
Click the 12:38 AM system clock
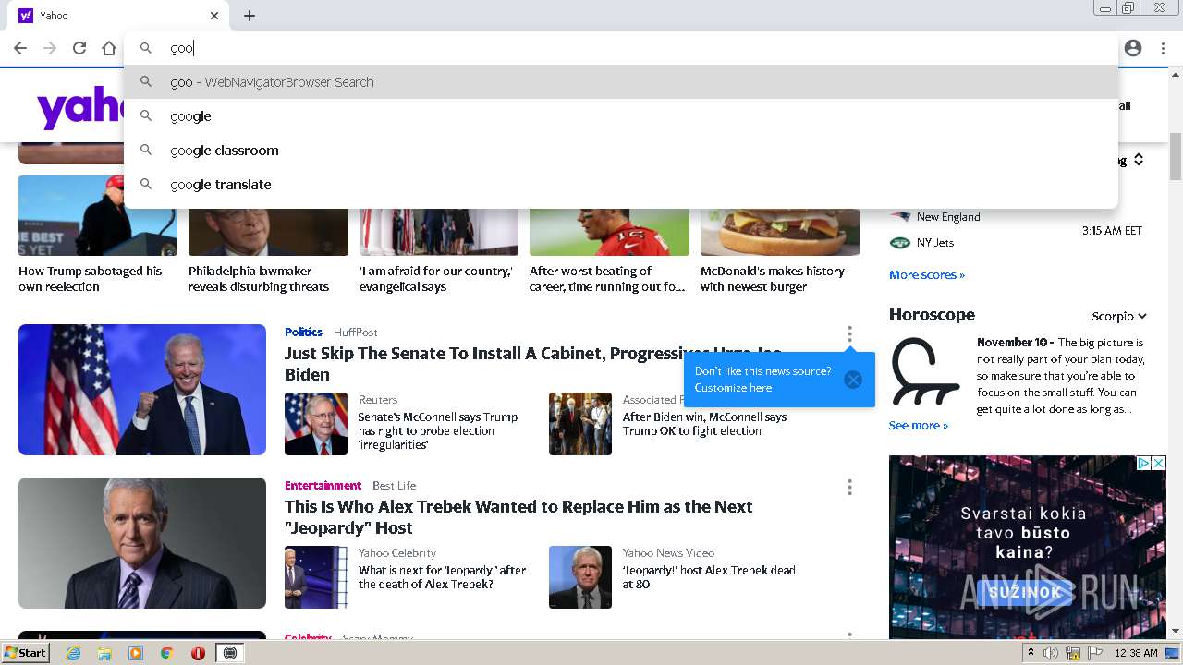tap(1136, 653)
